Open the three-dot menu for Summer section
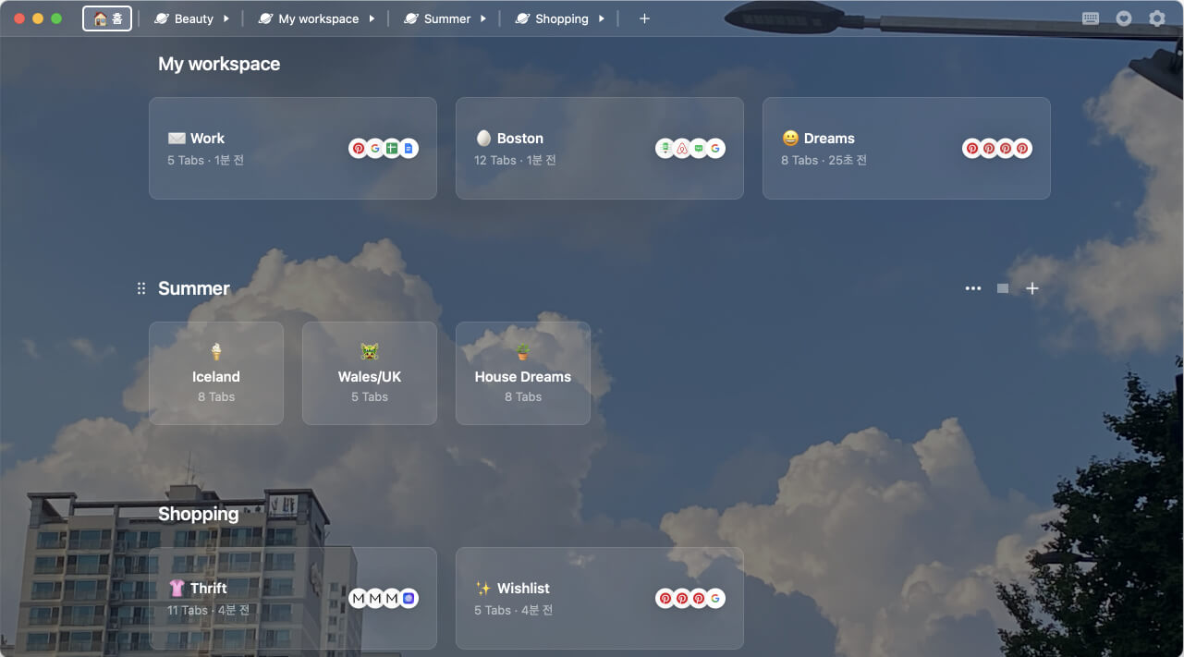Screen dimensions: 1184x657 [x=973, y=288]
